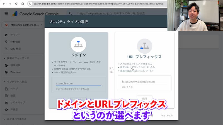Click the video icon beside 動画
223x125 pixels.
click(x=6, y=96)
